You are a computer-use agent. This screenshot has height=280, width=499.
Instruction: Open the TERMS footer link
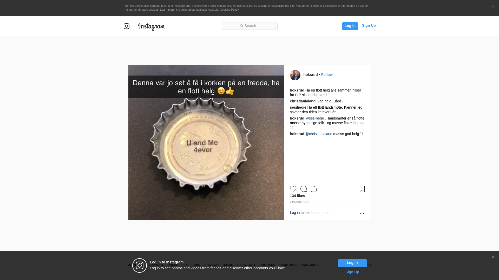[227, 265]
